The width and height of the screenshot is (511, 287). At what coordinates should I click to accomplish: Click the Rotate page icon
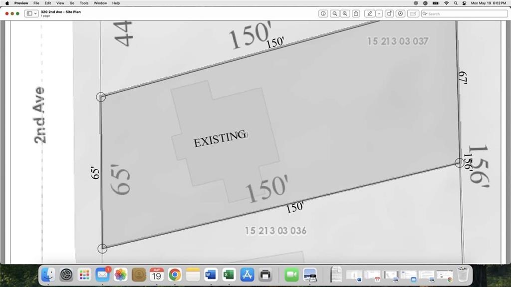pos(389,13)
